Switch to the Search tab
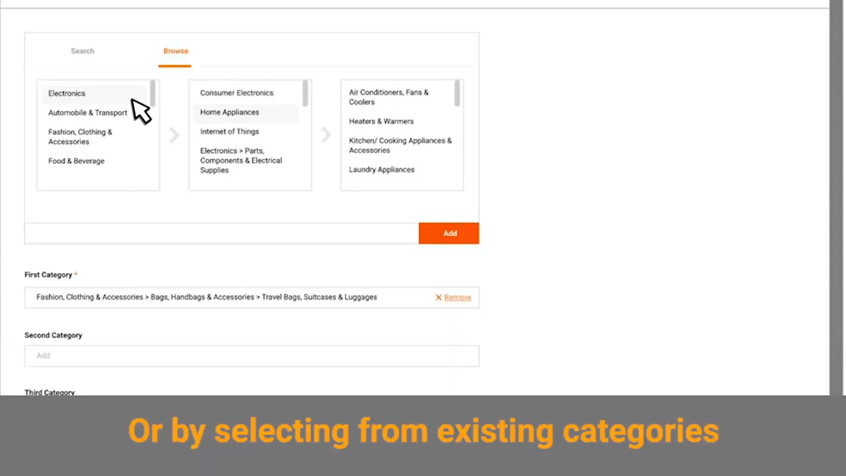The image size is (846, 476). (82, 51)
